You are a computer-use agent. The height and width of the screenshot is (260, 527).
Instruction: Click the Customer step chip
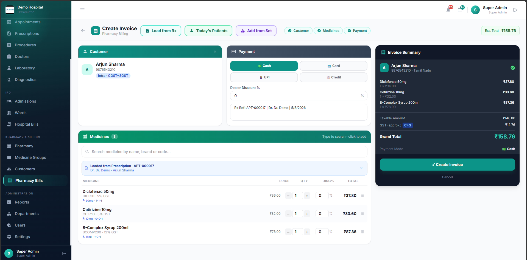point(298,31)
